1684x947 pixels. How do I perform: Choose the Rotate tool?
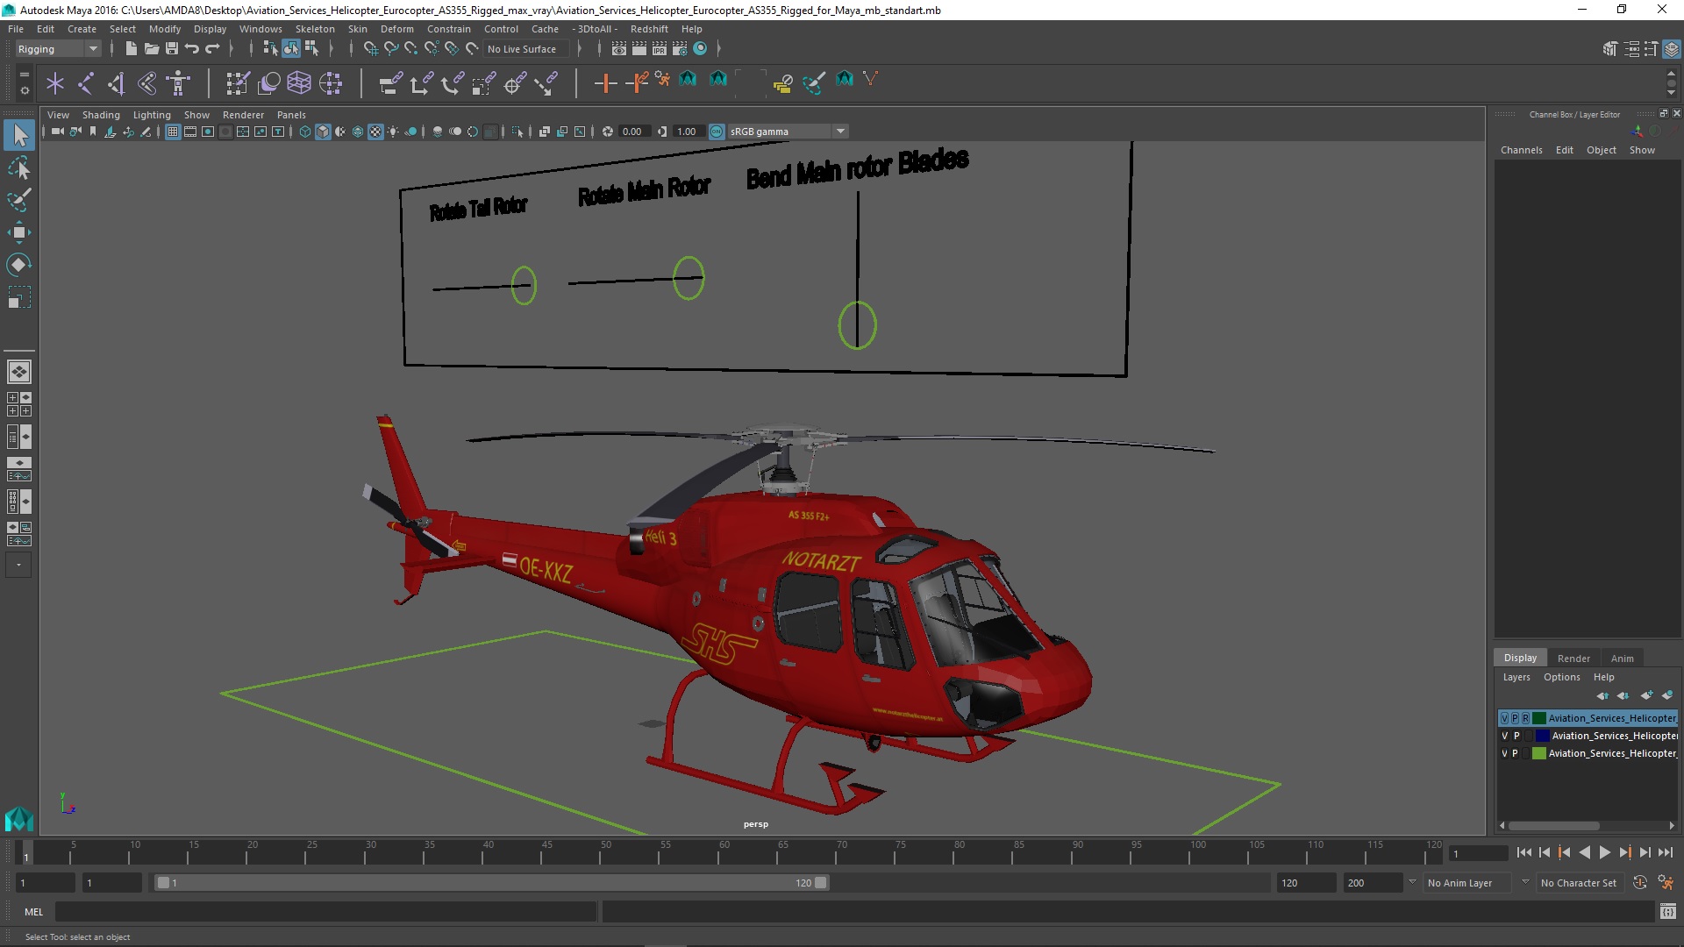19,264
